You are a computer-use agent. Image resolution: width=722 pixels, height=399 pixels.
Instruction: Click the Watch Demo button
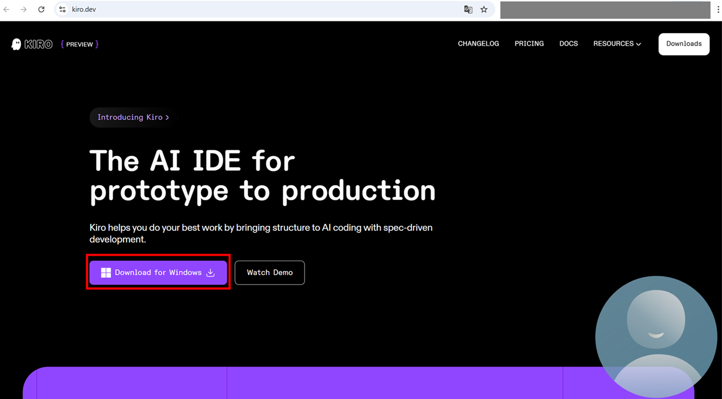270,273
